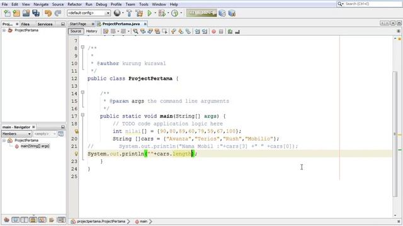Viewport: 403px width, 226px height.
Task: Collapse the ProjectPertama node in the Navigator
Action: tap(4, 141)
